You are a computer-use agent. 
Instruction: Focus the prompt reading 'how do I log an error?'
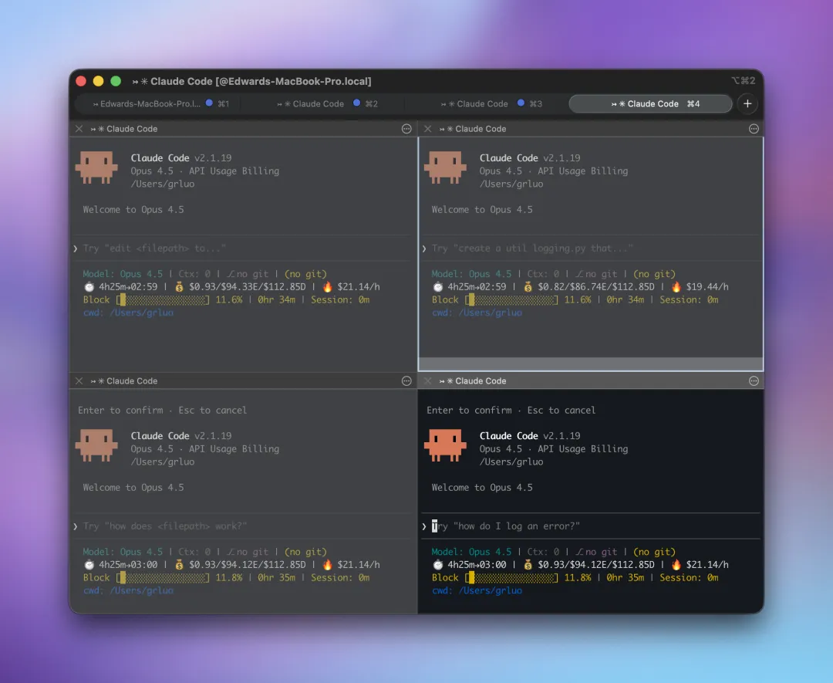(x=591, y=526)
